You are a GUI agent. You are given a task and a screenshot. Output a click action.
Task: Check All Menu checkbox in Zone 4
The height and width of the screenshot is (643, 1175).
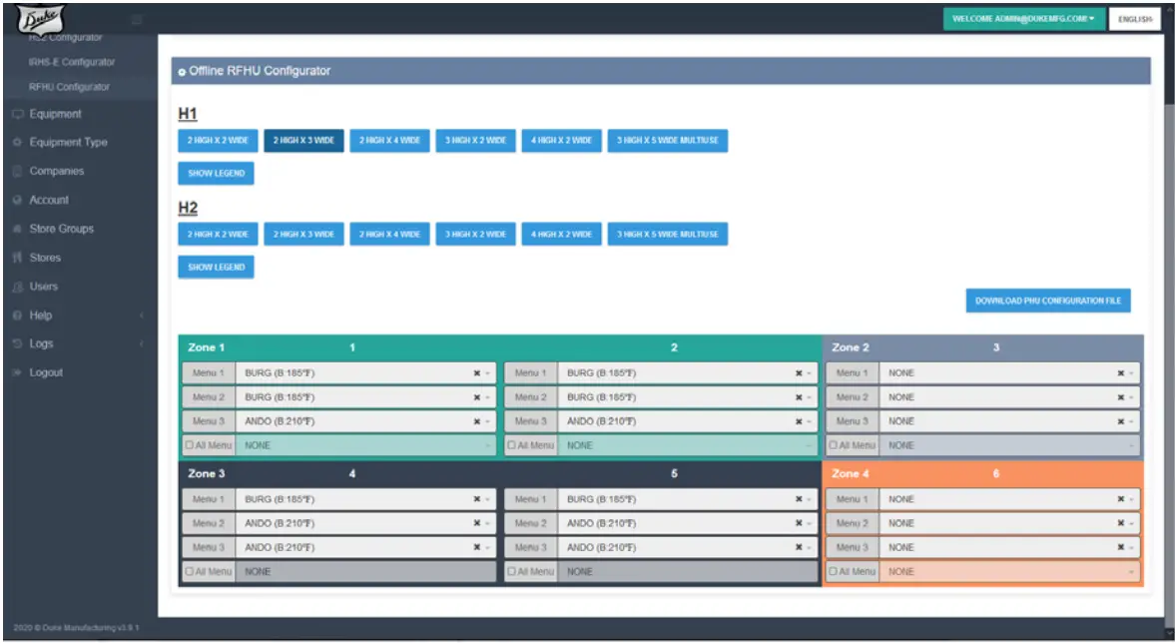pos(833,571)
